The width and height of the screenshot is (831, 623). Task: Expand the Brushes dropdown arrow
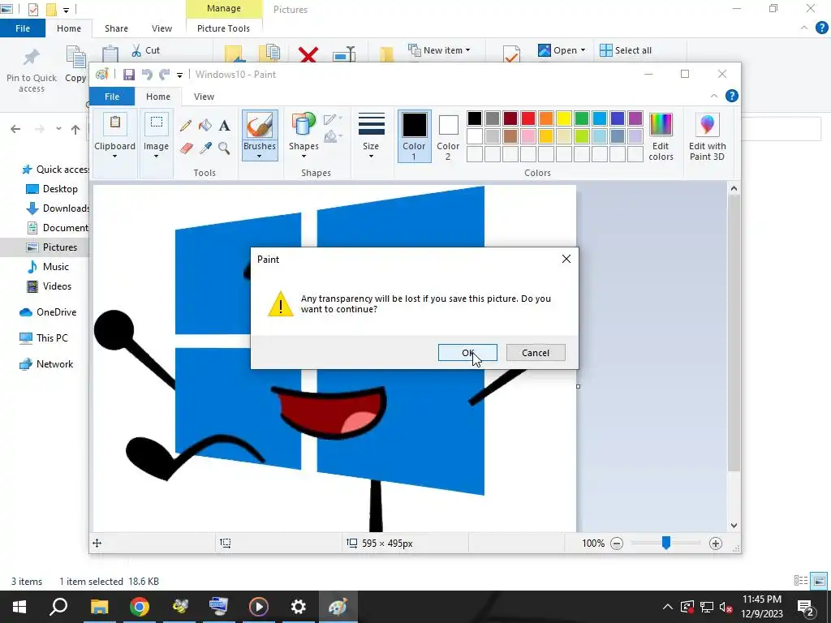[259, 157]
